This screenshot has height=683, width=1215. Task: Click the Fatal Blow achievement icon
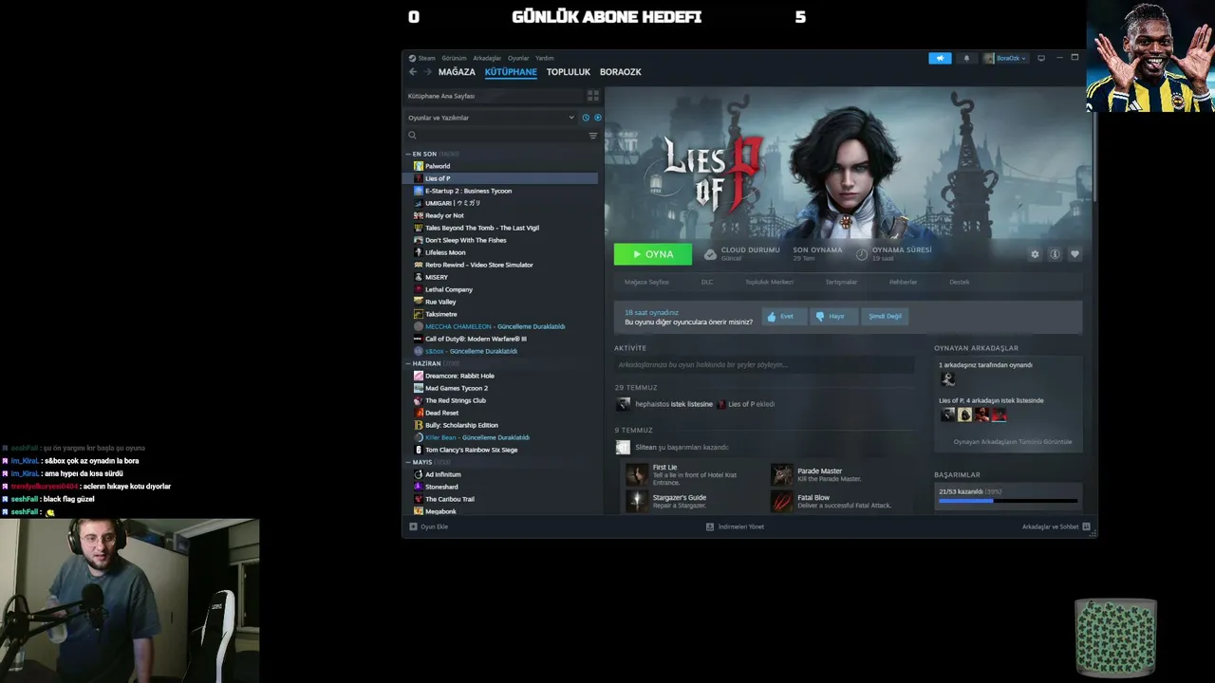click(x=781, y=501)
